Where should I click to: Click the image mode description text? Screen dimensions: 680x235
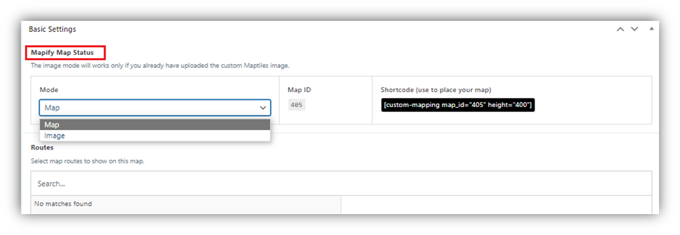160,66
